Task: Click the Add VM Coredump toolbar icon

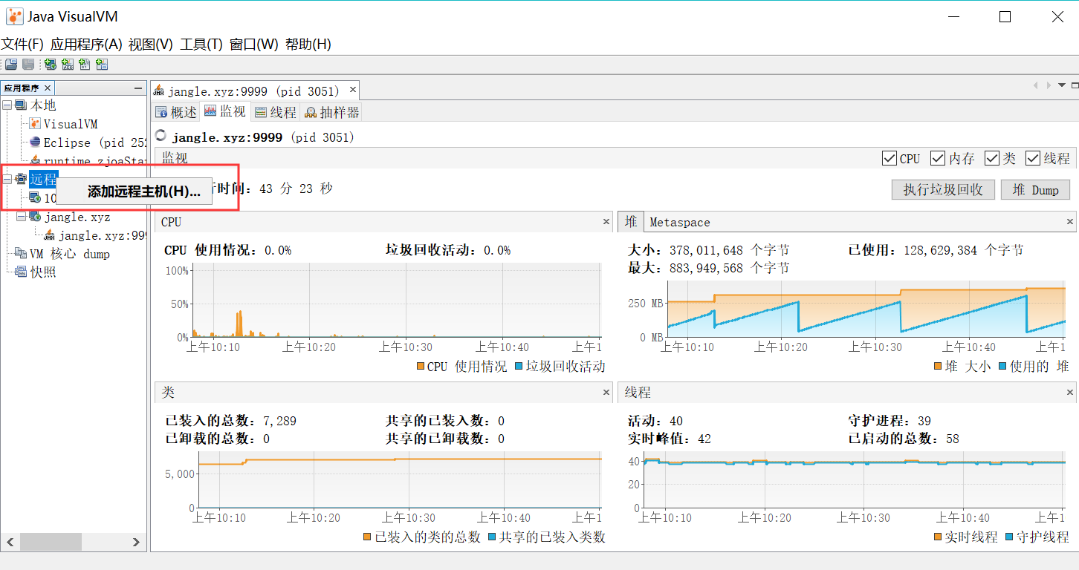Action: click(x=85, y=65)
